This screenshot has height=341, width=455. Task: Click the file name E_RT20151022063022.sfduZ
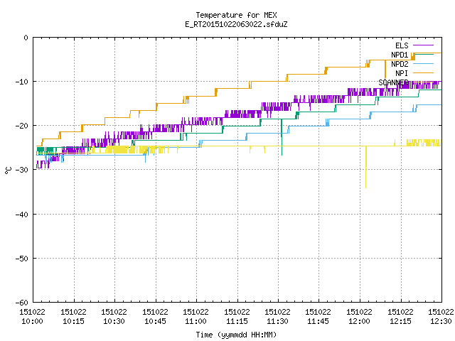(x=236, y=24)
